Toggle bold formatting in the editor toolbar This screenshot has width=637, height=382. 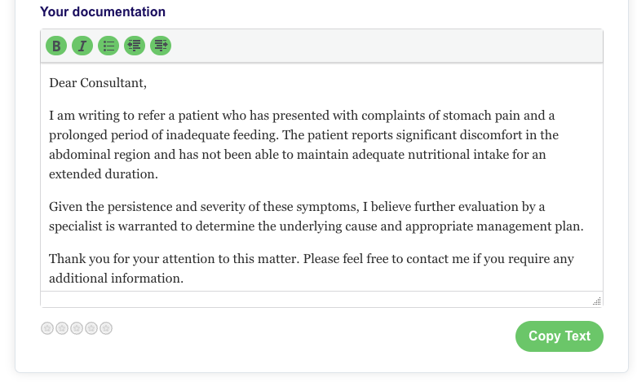55,46
